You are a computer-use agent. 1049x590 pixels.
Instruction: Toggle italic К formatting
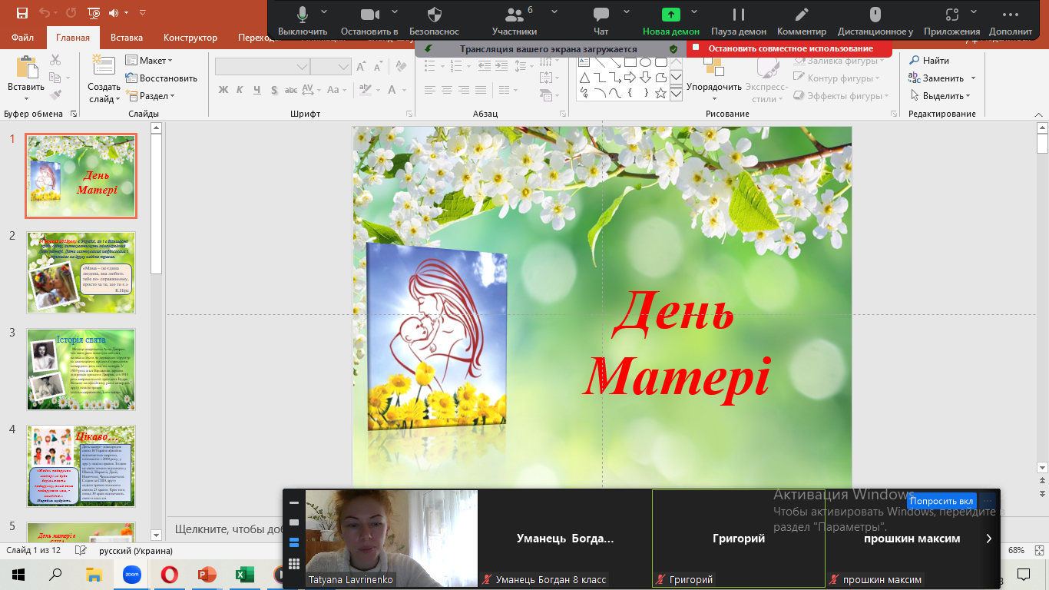pyautogui.click(x=240, y=90)
